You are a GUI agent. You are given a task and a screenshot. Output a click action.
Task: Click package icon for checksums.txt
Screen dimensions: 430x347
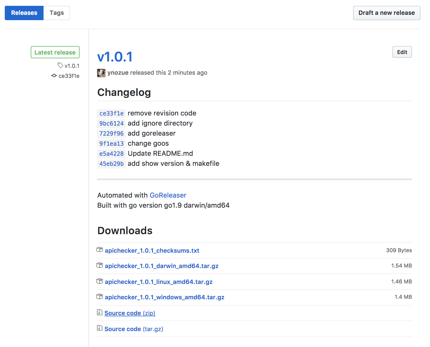[100, 250]
